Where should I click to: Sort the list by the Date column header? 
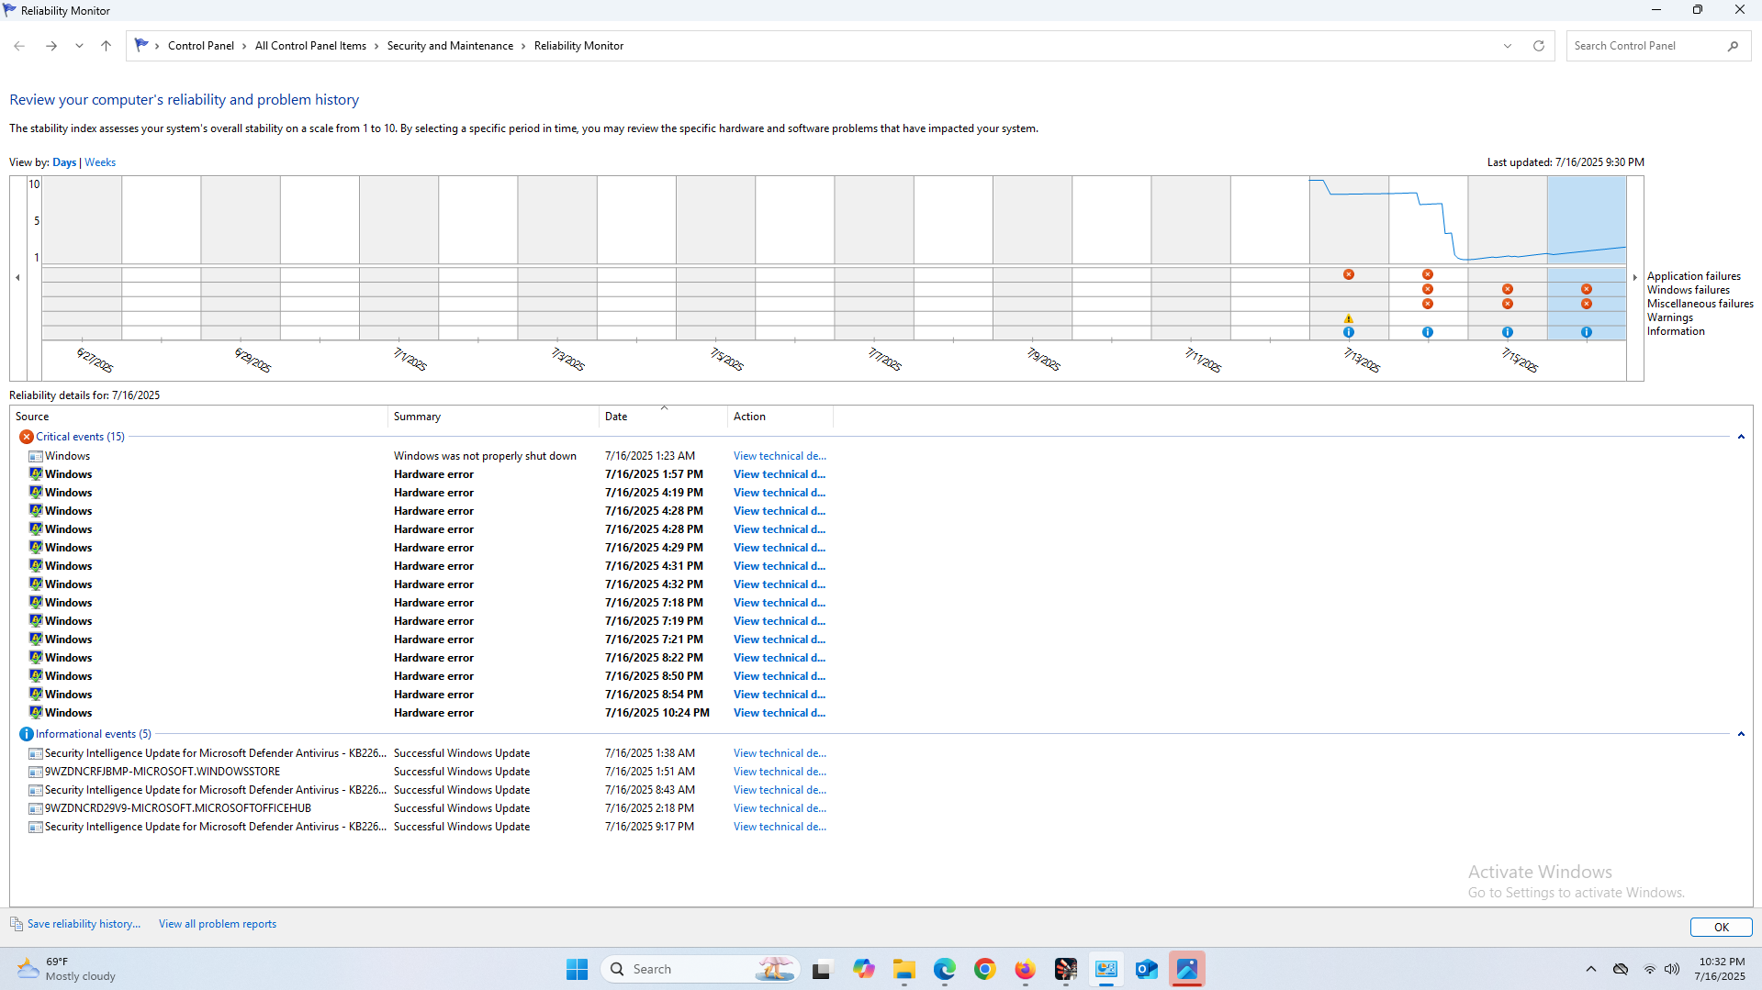click(616, 417)
